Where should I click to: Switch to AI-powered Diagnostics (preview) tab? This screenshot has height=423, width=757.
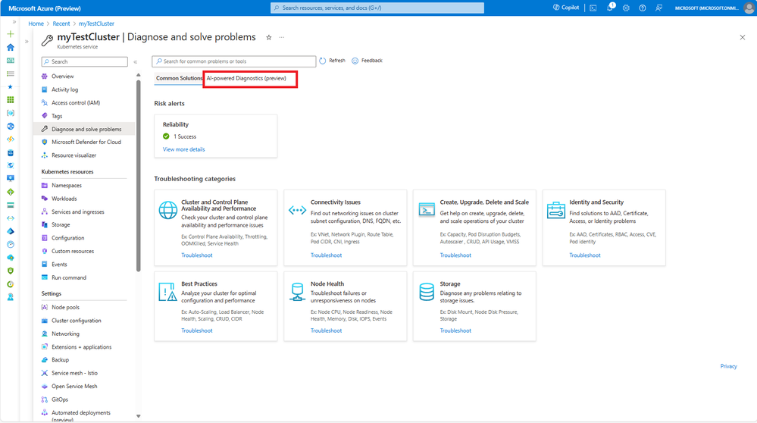pyautogui.click(x=246, y=78)
